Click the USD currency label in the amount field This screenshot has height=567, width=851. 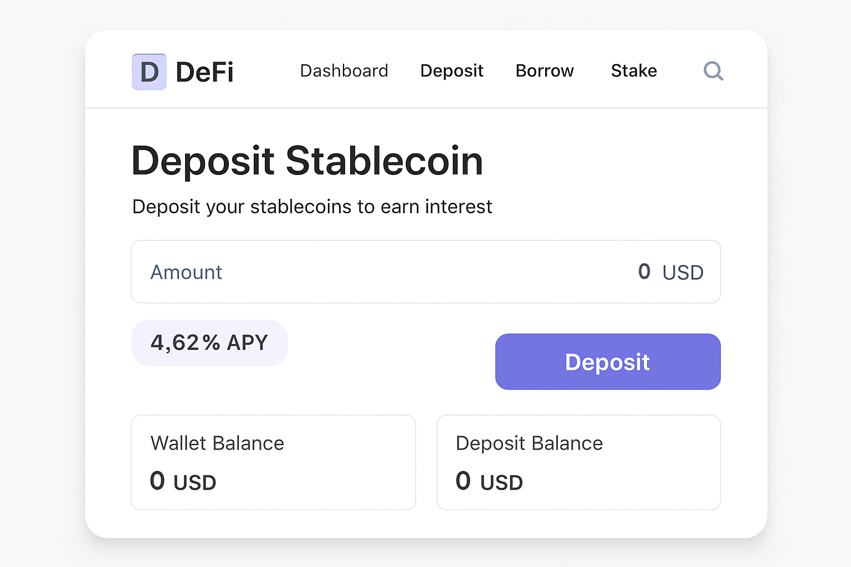pyautogui.click(x=683, y=272)
